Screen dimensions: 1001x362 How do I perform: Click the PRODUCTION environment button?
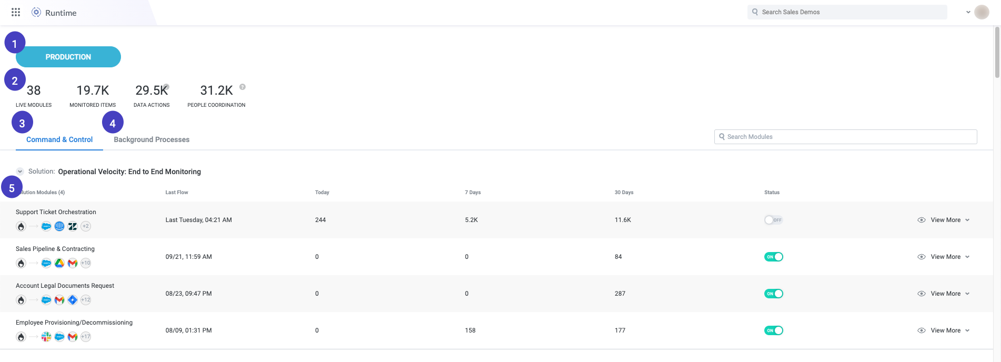click(x=68, y=57)
